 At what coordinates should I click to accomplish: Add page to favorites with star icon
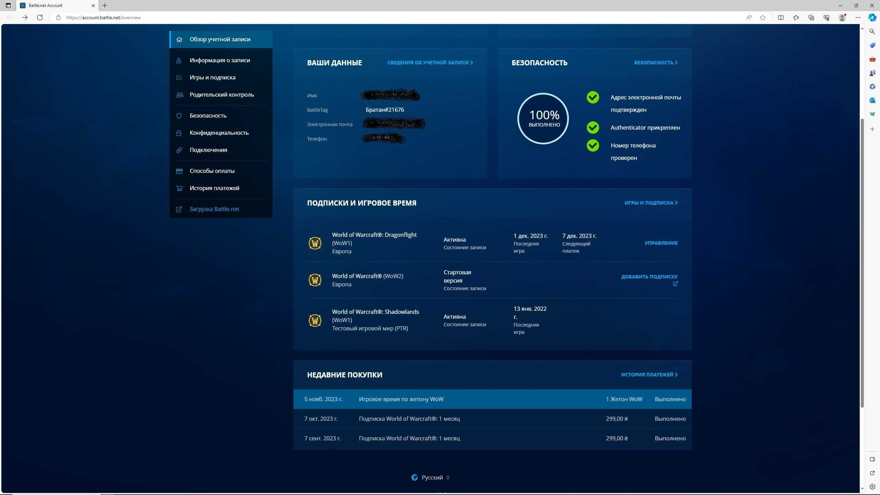763,18
